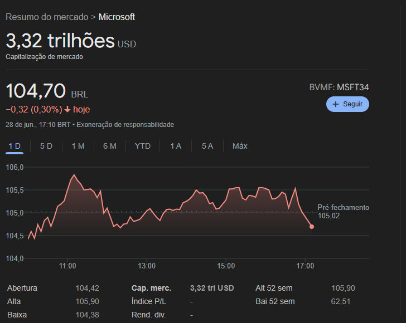Click the Baixa value 104,38

(x=87, y=315)
